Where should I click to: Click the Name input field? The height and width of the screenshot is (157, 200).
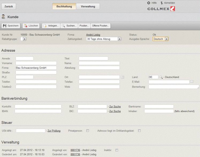[99, 63]
